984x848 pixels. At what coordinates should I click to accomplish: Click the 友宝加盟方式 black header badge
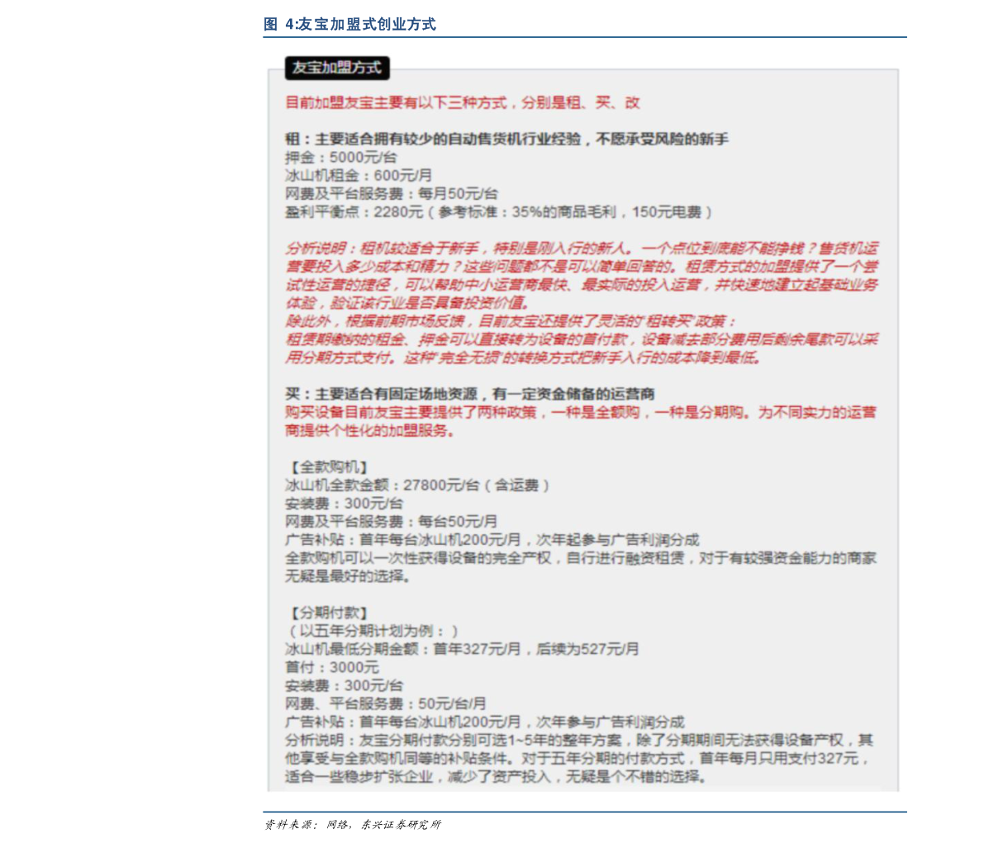pyautogui.click(x=337, y=68)
